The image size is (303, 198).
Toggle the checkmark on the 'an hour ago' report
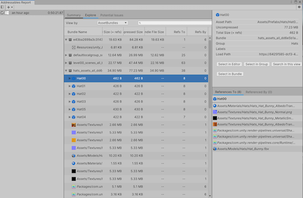point(2,13)
